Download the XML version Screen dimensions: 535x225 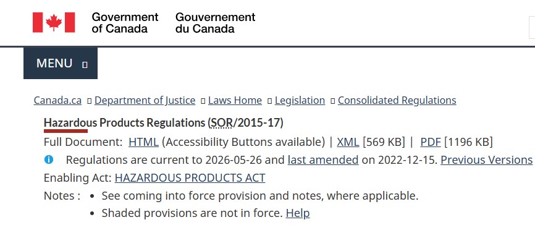pos(348,142)
